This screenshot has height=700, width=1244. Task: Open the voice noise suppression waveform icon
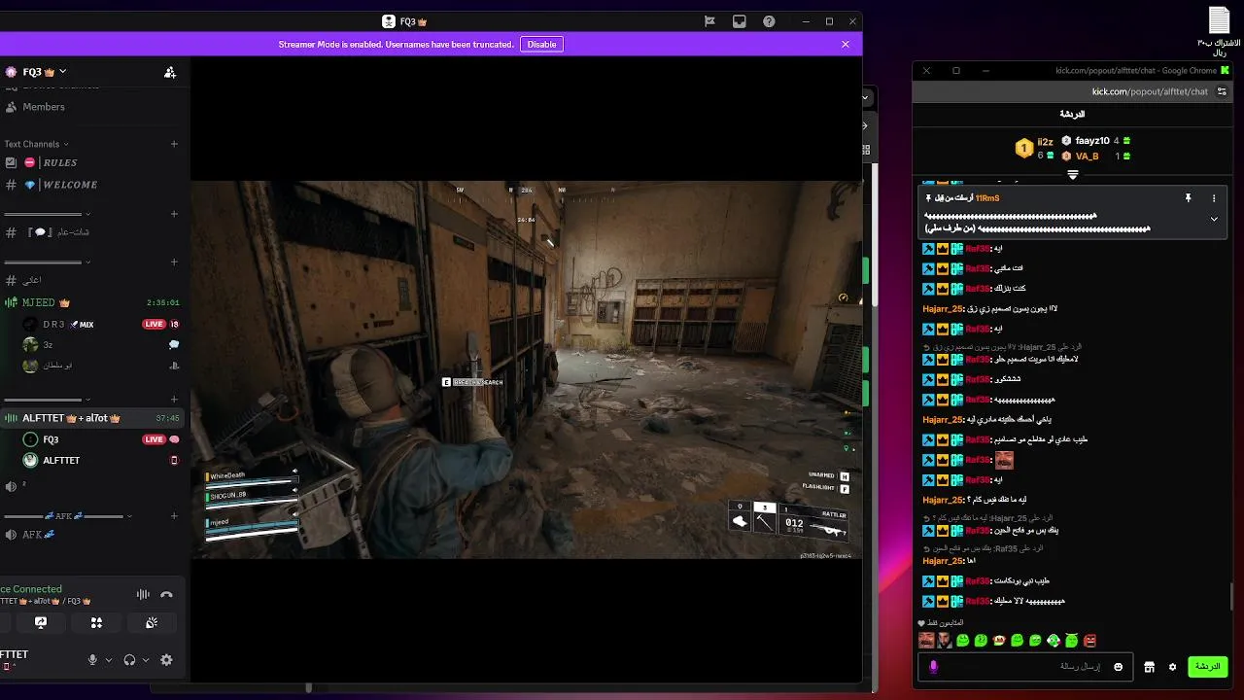(x=143, y=595)
